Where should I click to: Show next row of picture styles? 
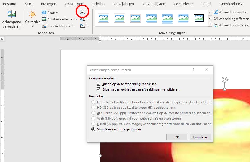pyautogui.click(x=210, y=18)
